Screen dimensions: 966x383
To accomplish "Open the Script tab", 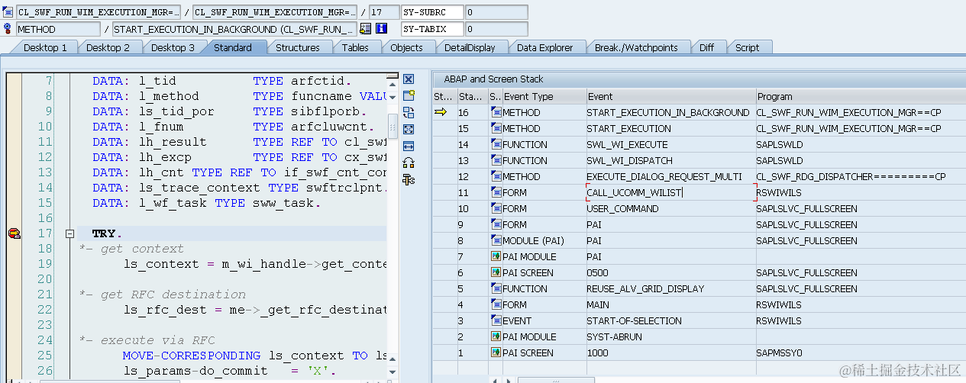I will pyautogui.click(x=747, y=47).
